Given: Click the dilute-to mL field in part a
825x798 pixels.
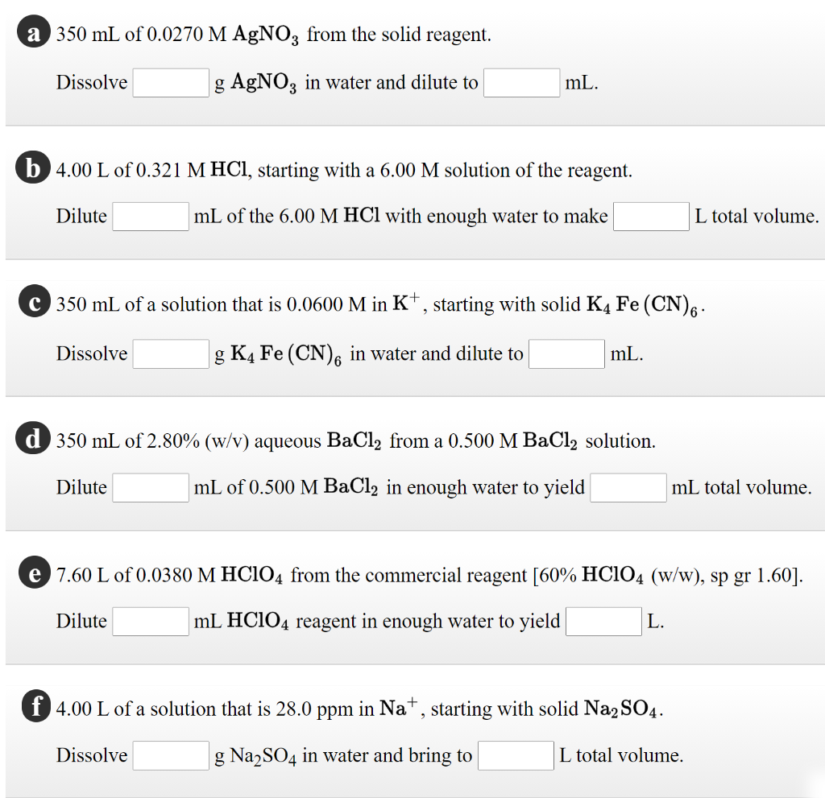Looking at the screenshot, I should click(x=521, y=83).
